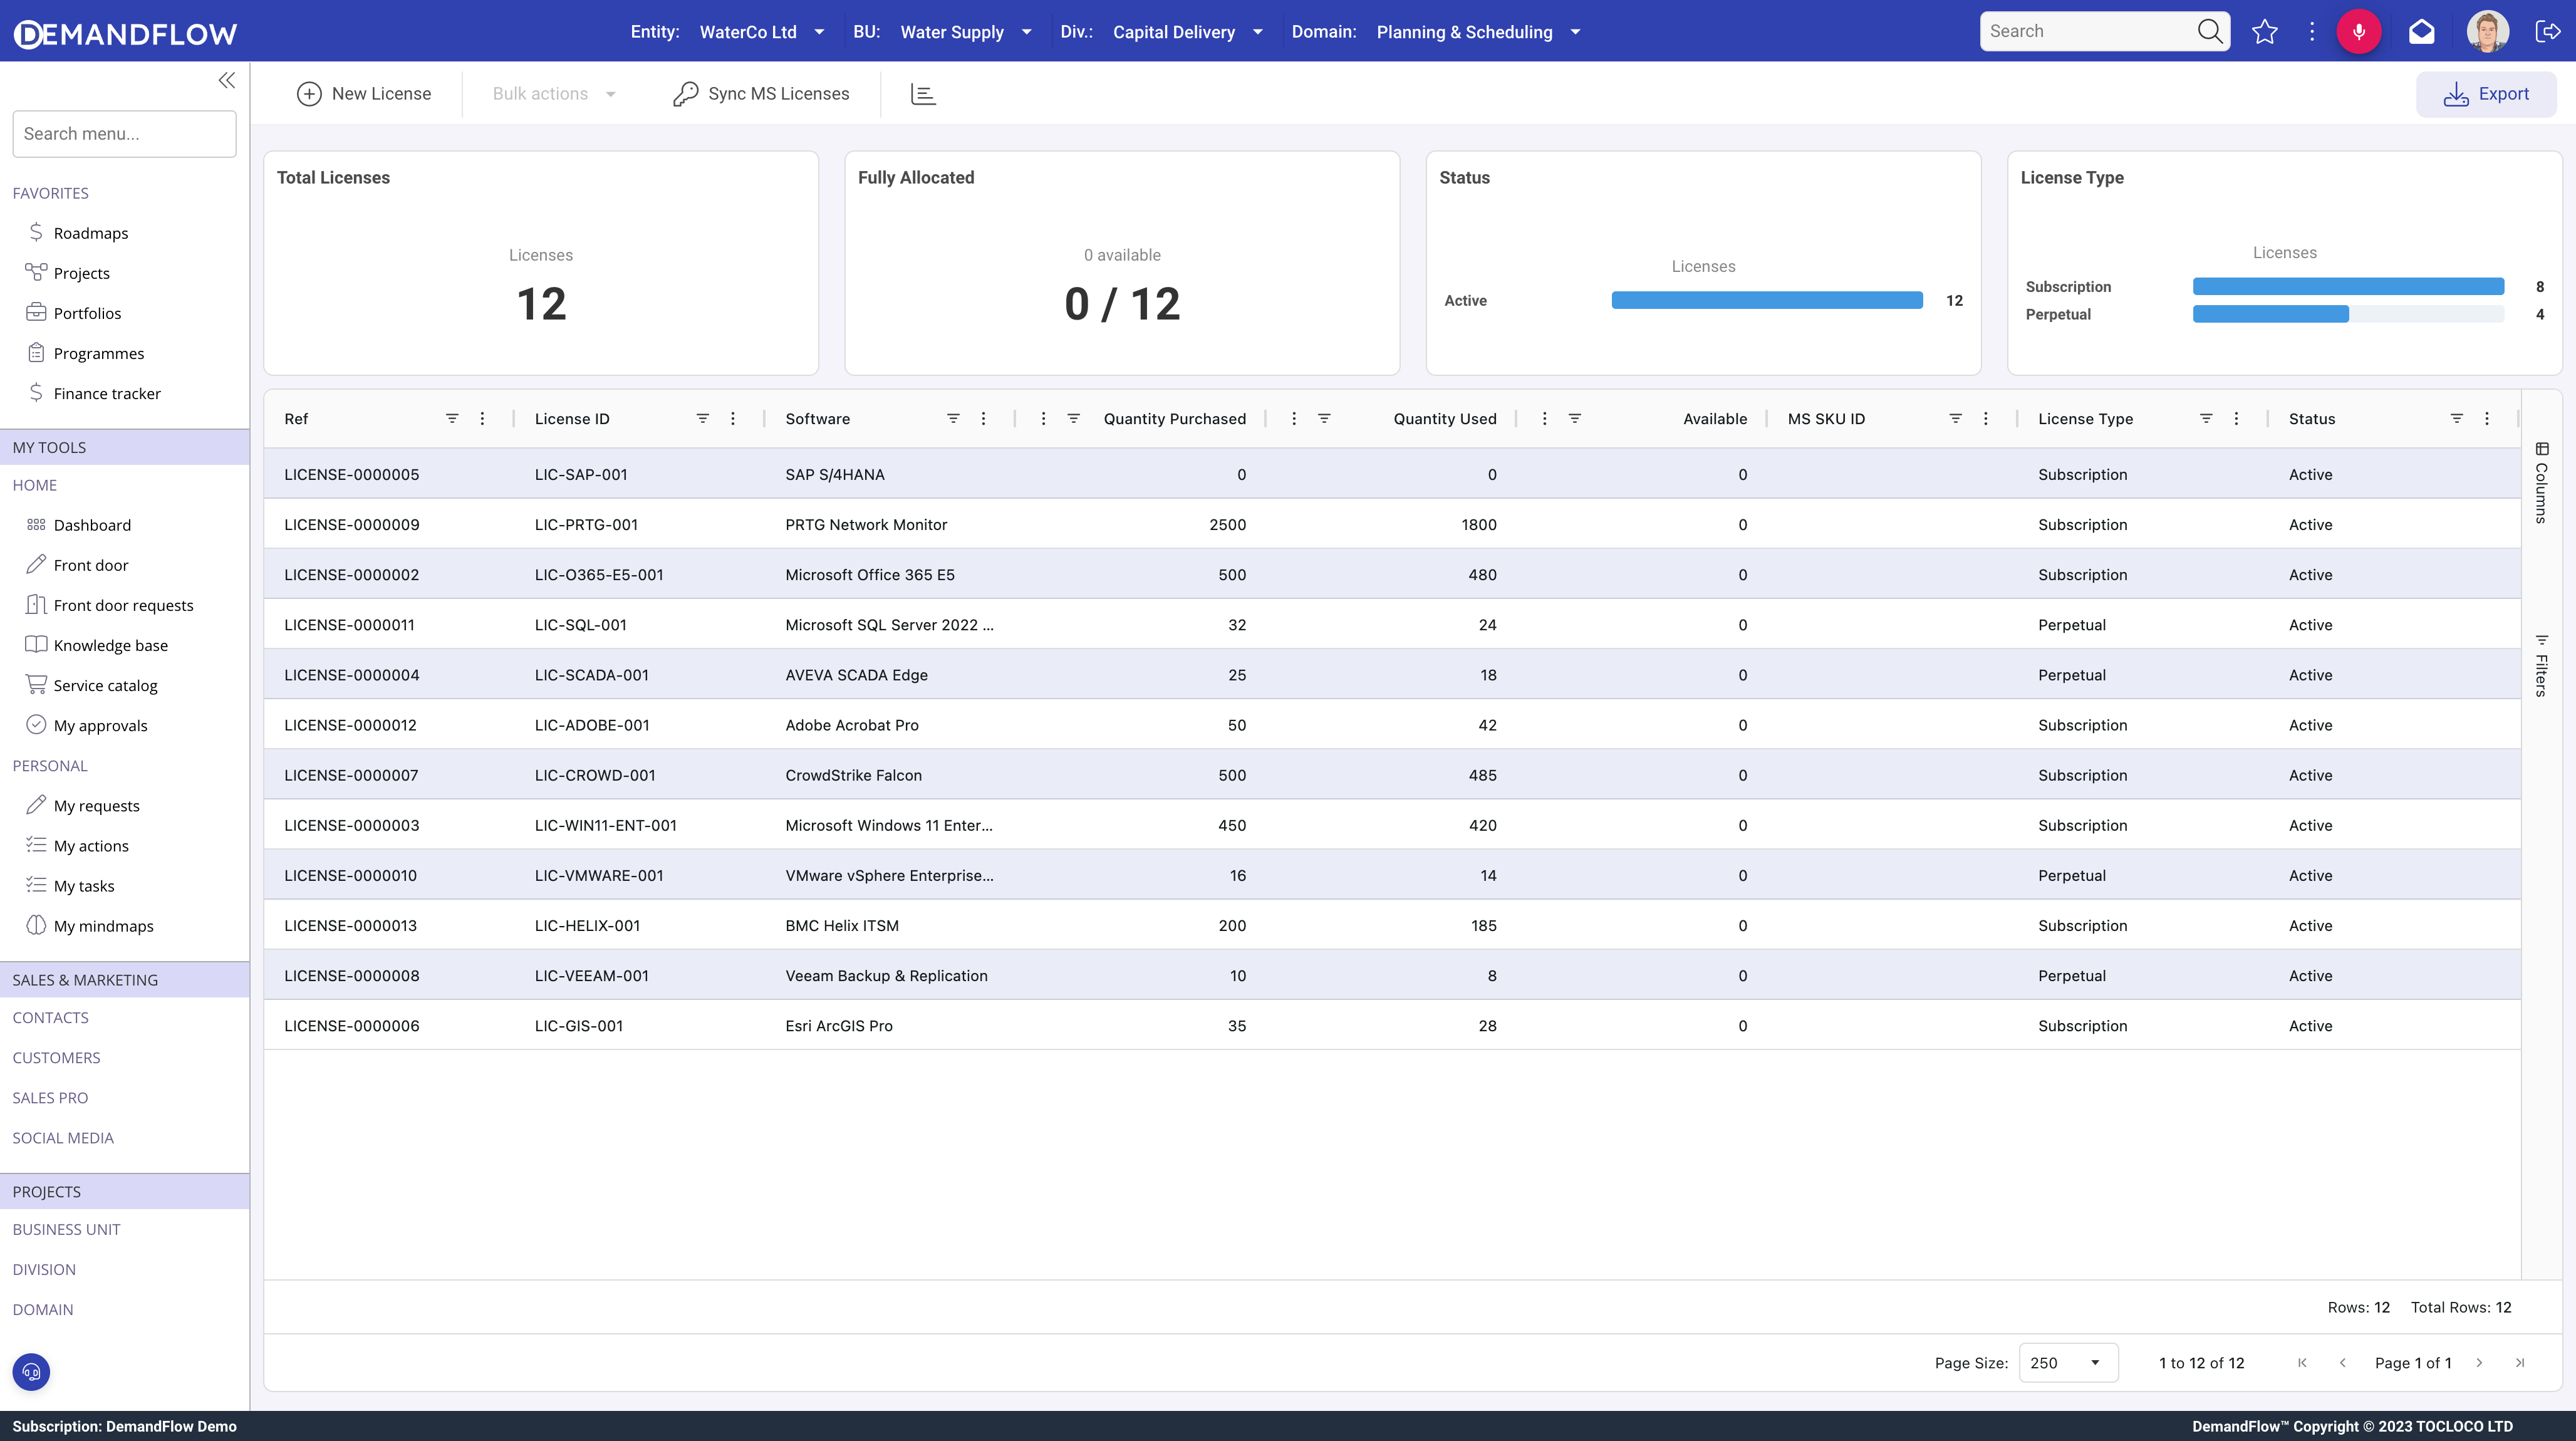Screen dimensions: 2576x1441
Task: Click the logout icon at top right
Action: click(x=2547, y=32)
